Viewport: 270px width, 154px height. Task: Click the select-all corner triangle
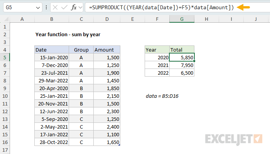pos(7,19)
